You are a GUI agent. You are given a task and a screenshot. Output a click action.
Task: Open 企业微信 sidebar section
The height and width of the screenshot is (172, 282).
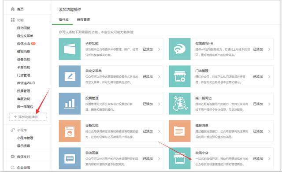click(23, 168)
